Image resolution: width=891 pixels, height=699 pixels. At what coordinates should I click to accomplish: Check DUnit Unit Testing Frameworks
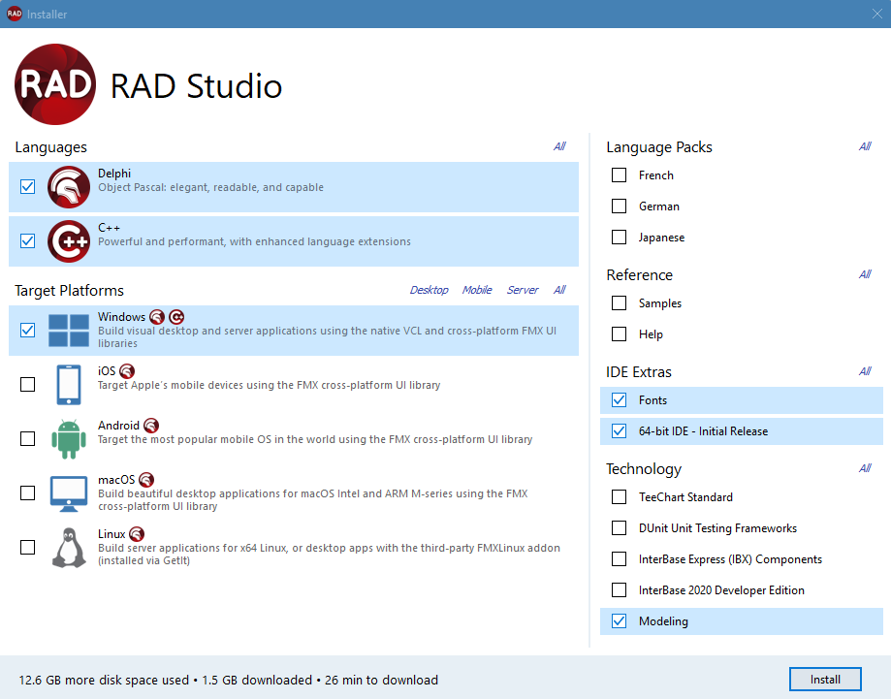pos(619,528)
